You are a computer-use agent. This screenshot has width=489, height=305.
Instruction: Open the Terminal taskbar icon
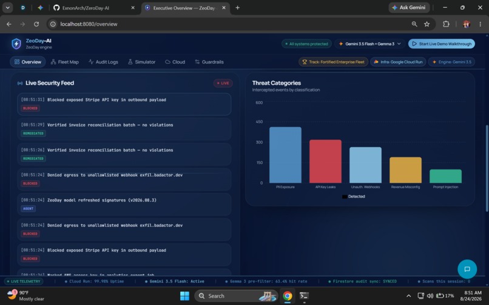click(x=304, y=296)
